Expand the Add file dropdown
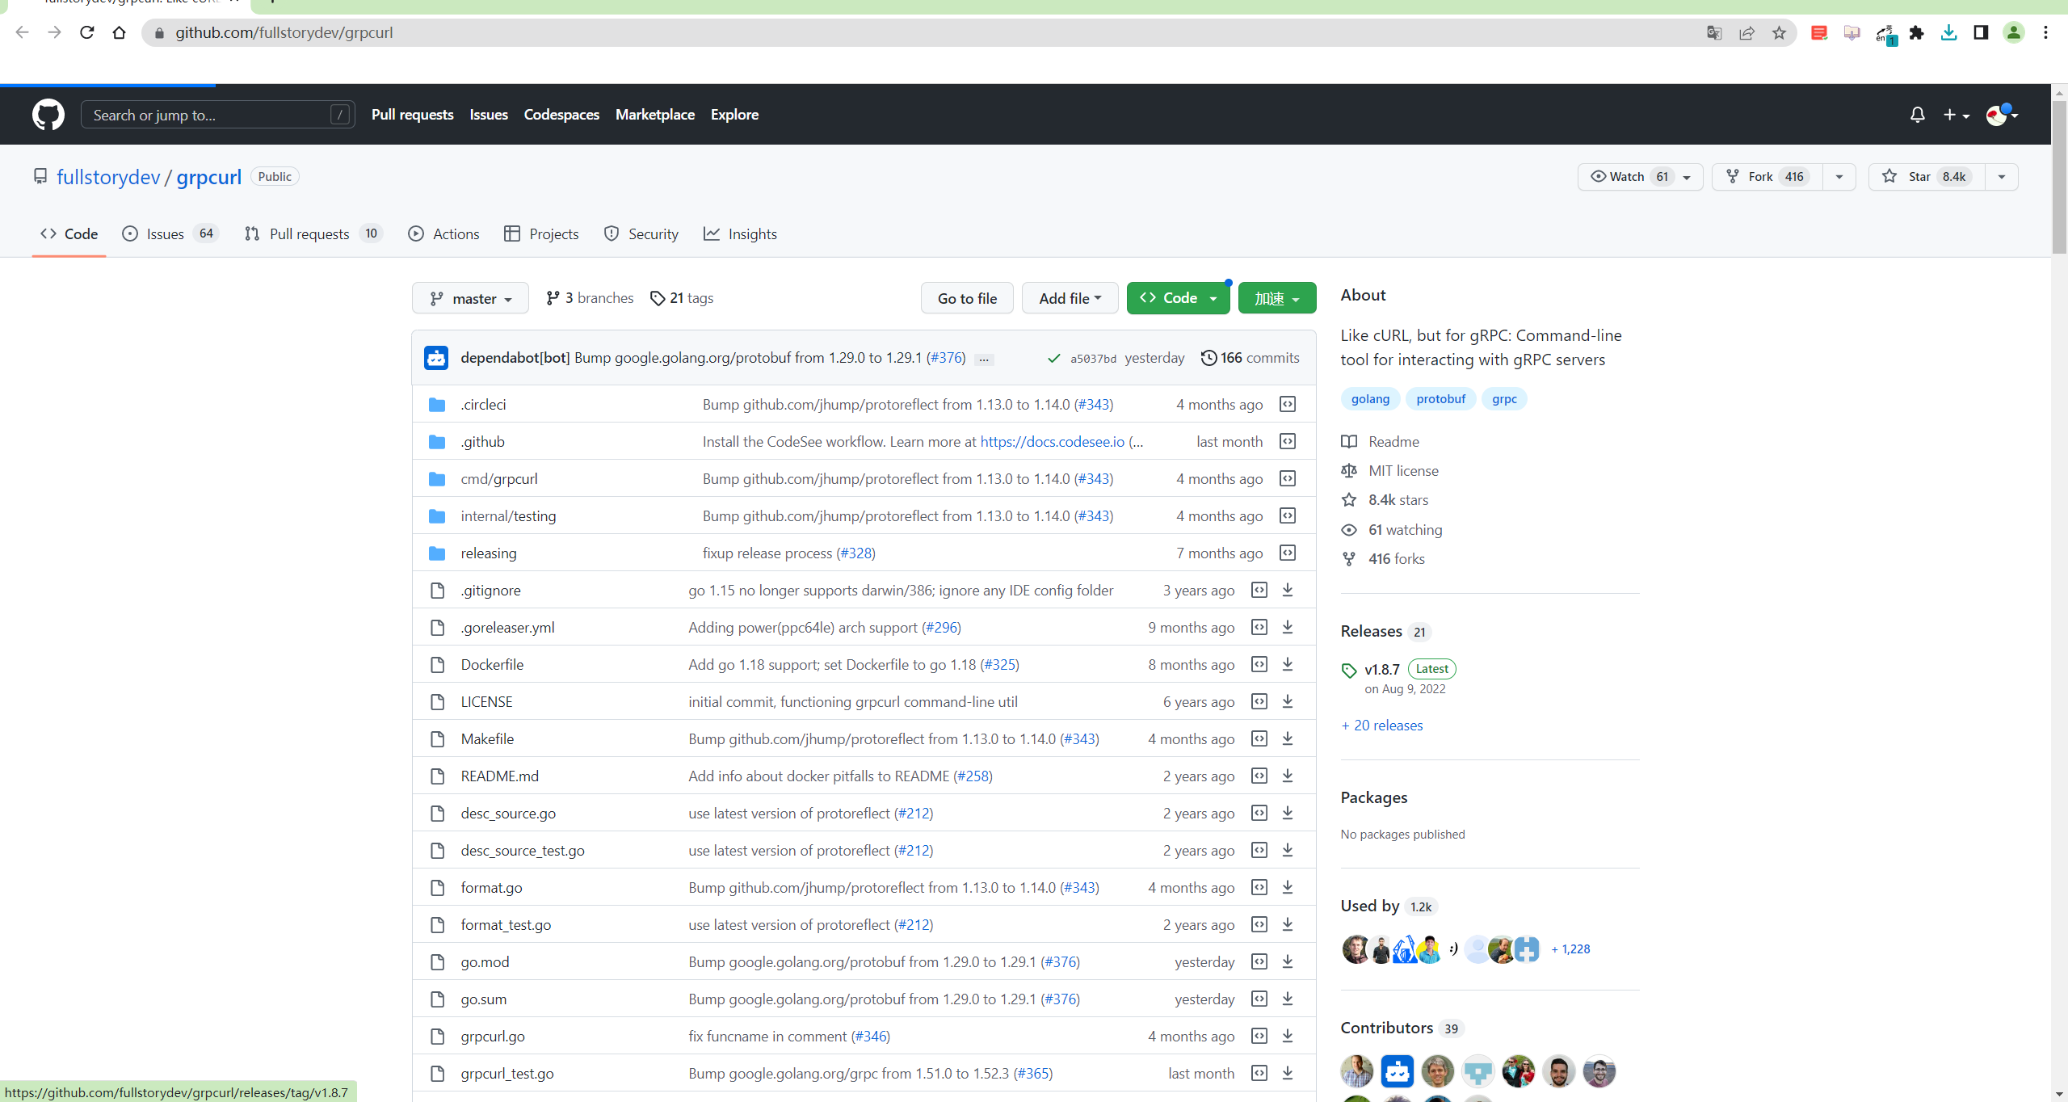Screen dimensions: 2068x1102 (1070, 298)
